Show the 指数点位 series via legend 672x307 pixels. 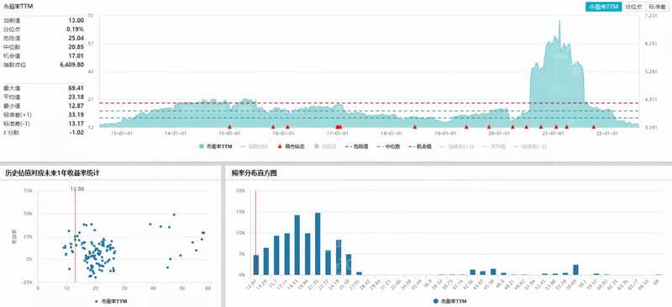tap(253, 146)
